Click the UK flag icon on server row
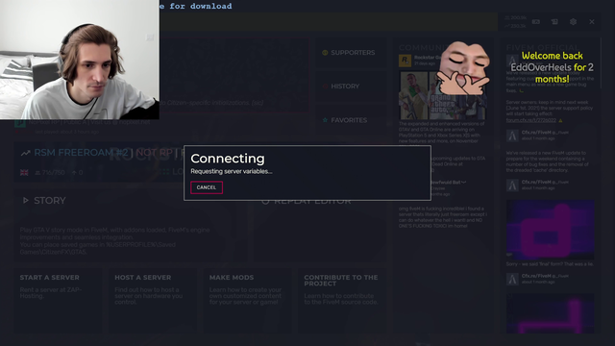 pyautogui.click(x=24, y=173)
